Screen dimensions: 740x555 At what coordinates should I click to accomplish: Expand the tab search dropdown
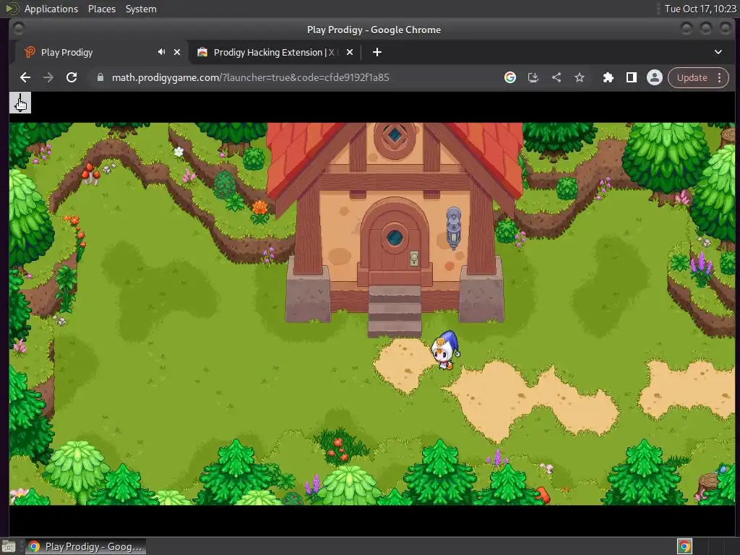pos(718,52)
